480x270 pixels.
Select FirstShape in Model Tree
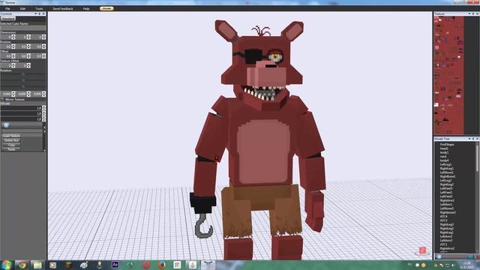(x=447, y=145)
